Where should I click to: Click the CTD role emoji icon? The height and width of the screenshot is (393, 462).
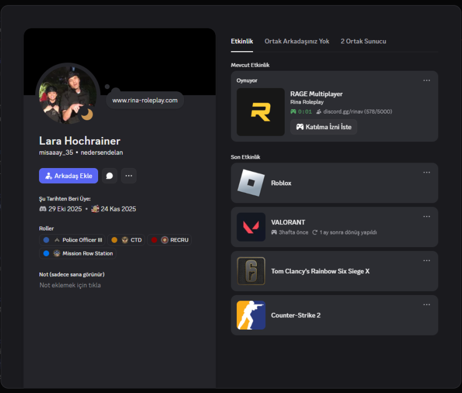(x=125, y=240)
